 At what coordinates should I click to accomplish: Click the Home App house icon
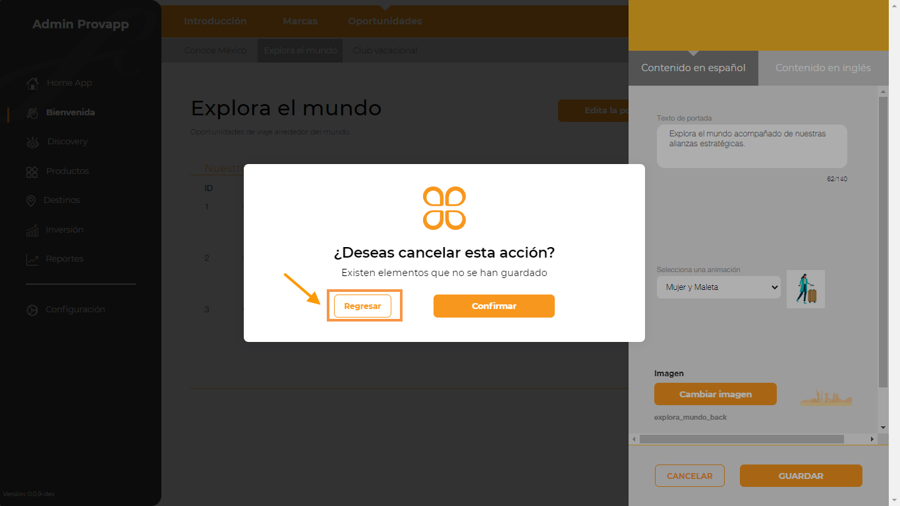click(x=32, y=84)
